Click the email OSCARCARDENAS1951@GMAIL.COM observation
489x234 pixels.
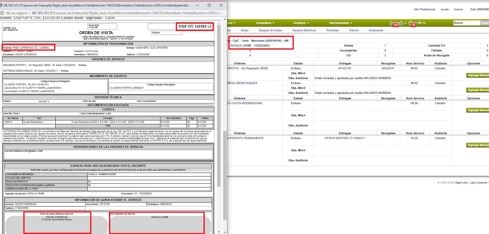(x=23, y=151)
